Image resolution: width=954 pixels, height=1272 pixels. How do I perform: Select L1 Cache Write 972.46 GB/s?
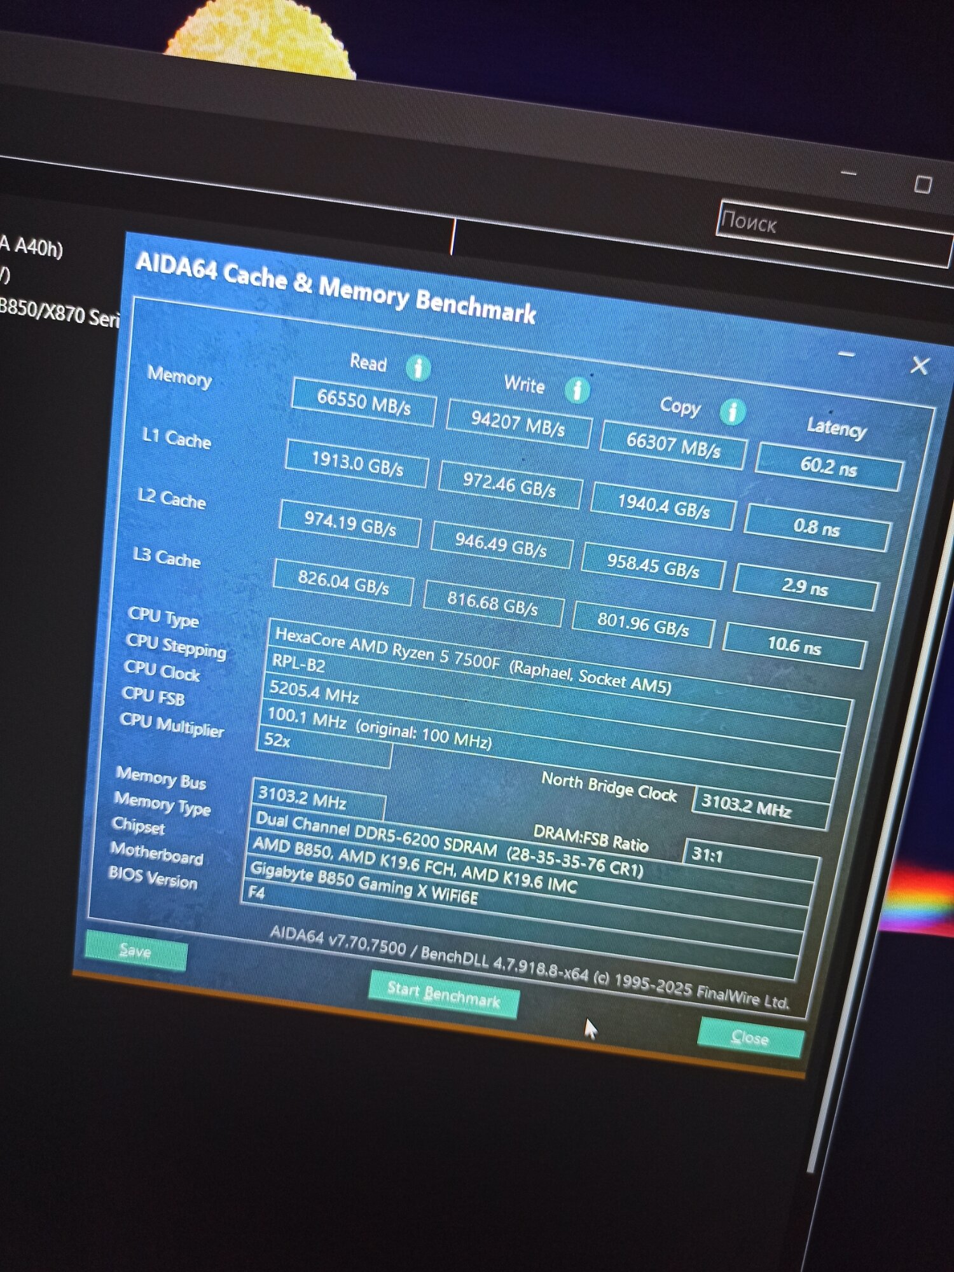pos(510,485)
